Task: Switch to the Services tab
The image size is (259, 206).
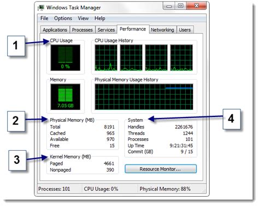Action: (106, 30)
